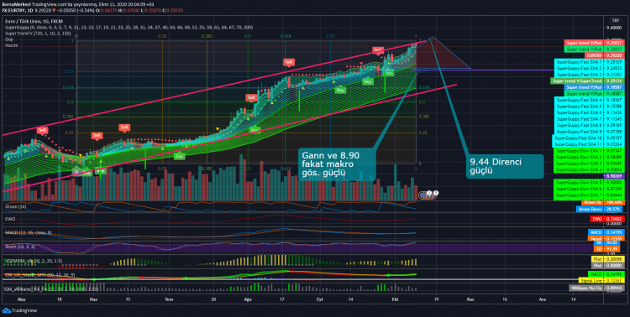Screen dimensions: 630x317
Task: Click the %K 94.02 stochastic label
Action: [x=606, y=242]
